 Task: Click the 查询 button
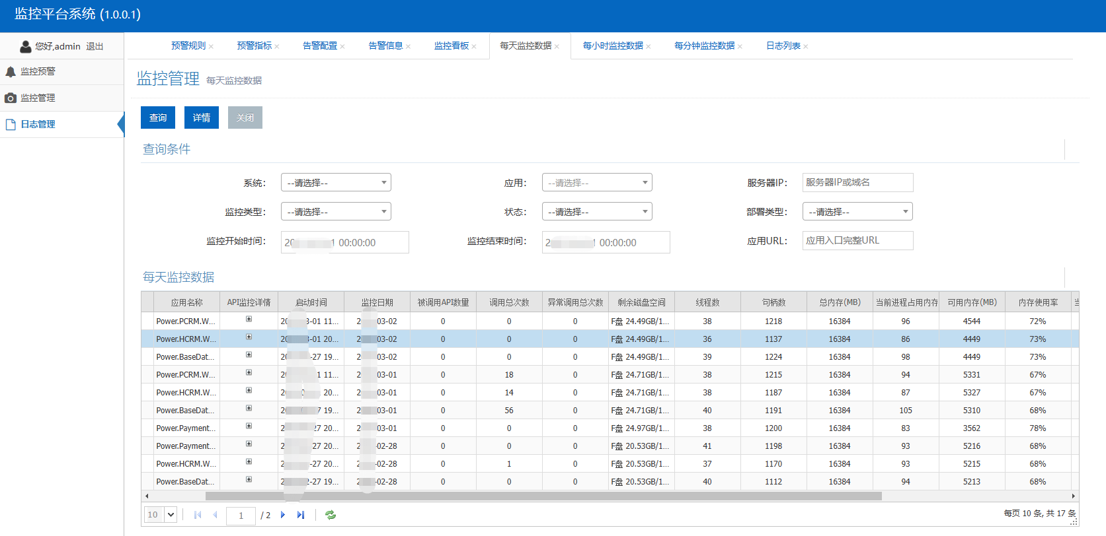coord(158,117)
